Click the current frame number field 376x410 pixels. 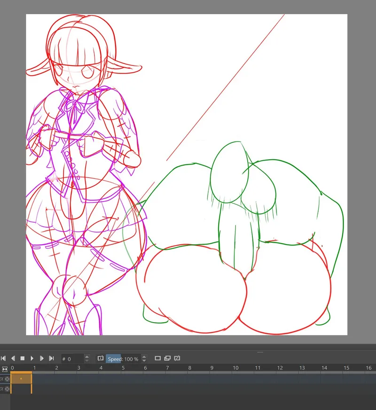coord(73,359)
